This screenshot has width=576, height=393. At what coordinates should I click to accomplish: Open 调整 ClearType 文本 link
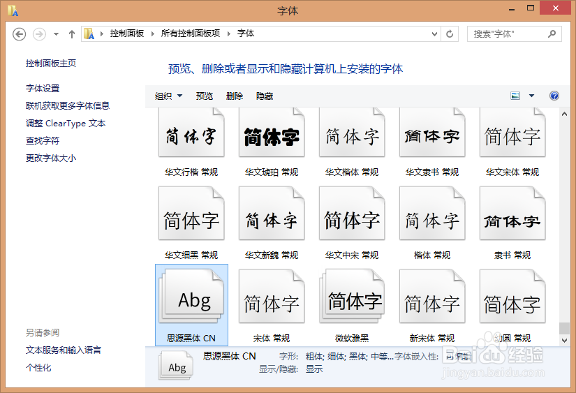point(66,123)
